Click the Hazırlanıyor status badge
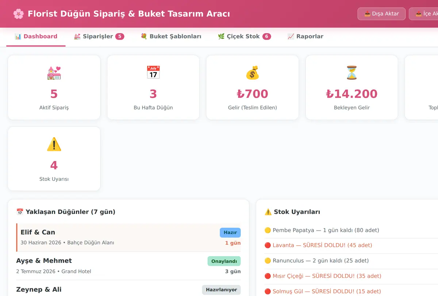 [x=222, y=290]
